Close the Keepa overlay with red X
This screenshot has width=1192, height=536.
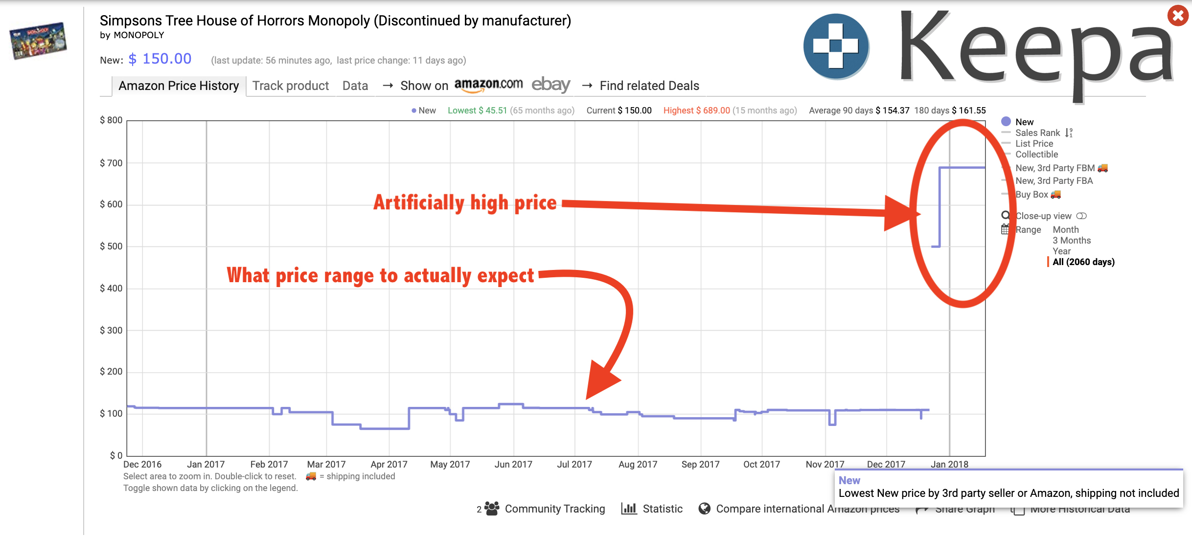point(1178,16)
